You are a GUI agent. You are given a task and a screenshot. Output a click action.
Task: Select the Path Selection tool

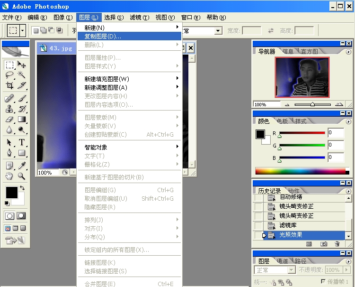coord(9,142)
